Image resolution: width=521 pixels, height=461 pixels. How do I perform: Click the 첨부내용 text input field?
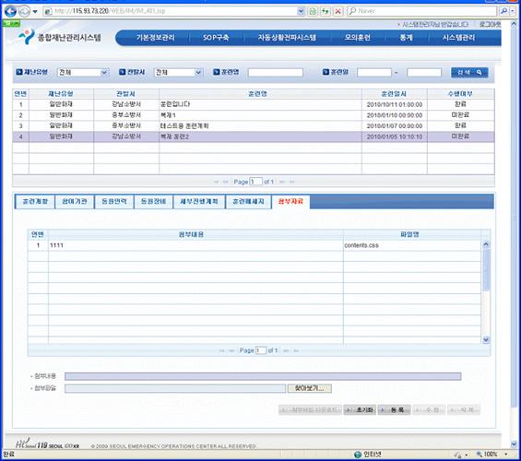(263, 376)
